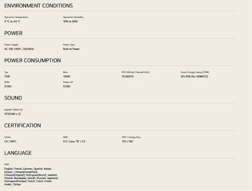Click the Smart Energy Saving 30±10% value

click(194, 76)
